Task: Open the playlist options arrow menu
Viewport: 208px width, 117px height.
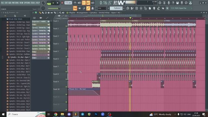Action: 33,13
